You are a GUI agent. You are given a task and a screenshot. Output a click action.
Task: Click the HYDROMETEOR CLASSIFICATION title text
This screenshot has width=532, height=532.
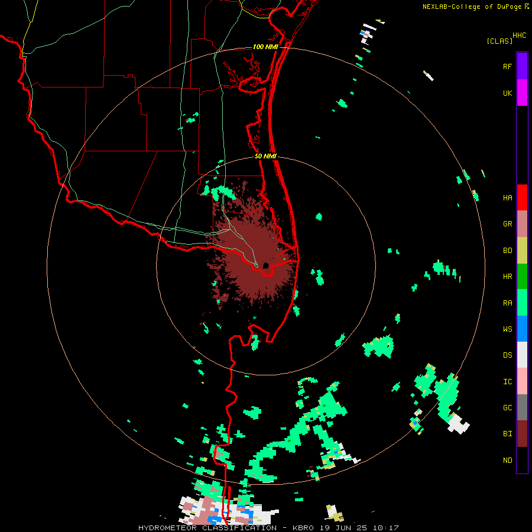207,528
